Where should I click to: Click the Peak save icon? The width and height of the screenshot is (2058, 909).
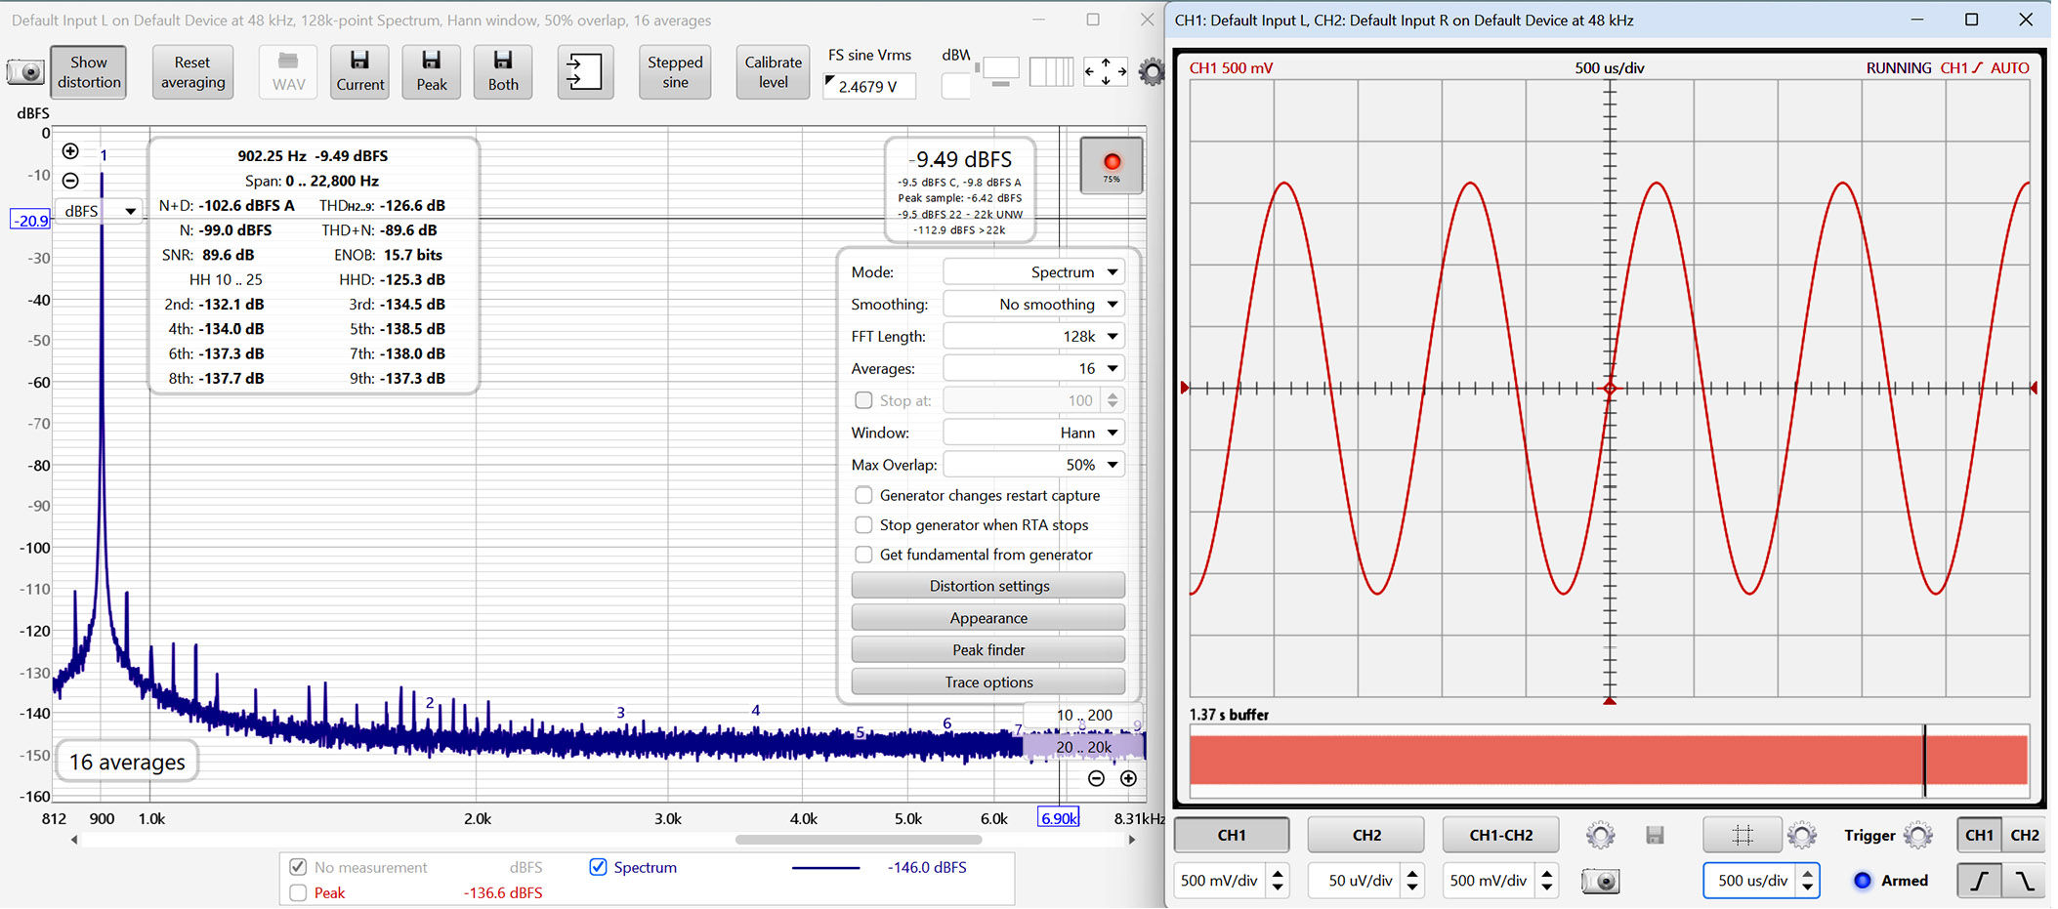431,71
